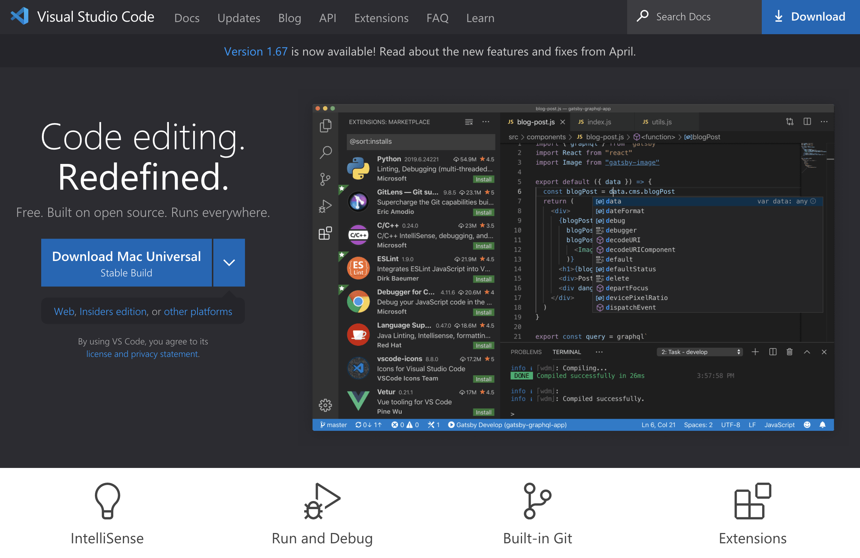Click the notification bell in status bar
This screenshot has width=860, height=558.
coord(822,425)
